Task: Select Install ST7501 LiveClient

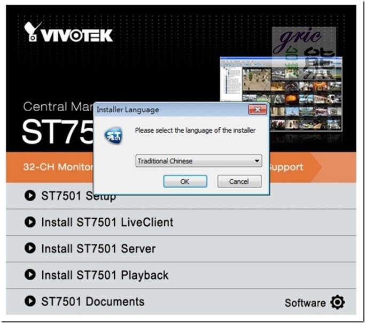Action: point(107,222)
